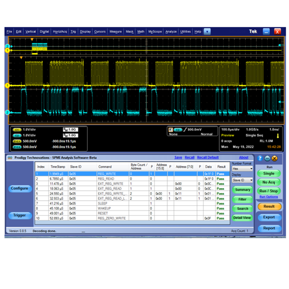Screen dimensions: 289x289
Task: Click the Export button
Action: click(269, 217)
